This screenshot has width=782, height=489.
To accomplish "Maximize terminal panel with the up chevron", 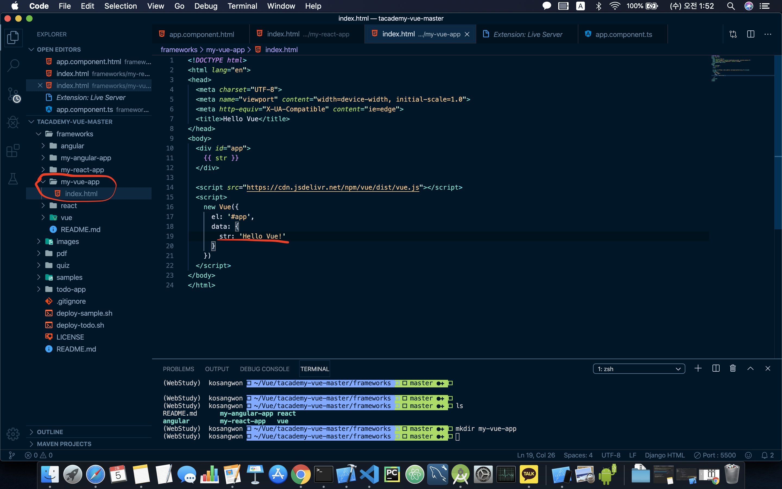I will click(750, 369).
